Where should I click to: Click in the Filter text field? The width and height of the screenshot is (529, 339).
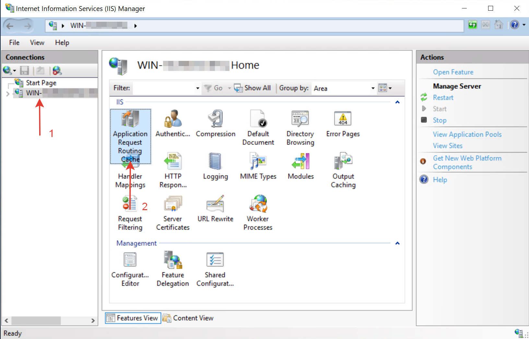[164, 88]
